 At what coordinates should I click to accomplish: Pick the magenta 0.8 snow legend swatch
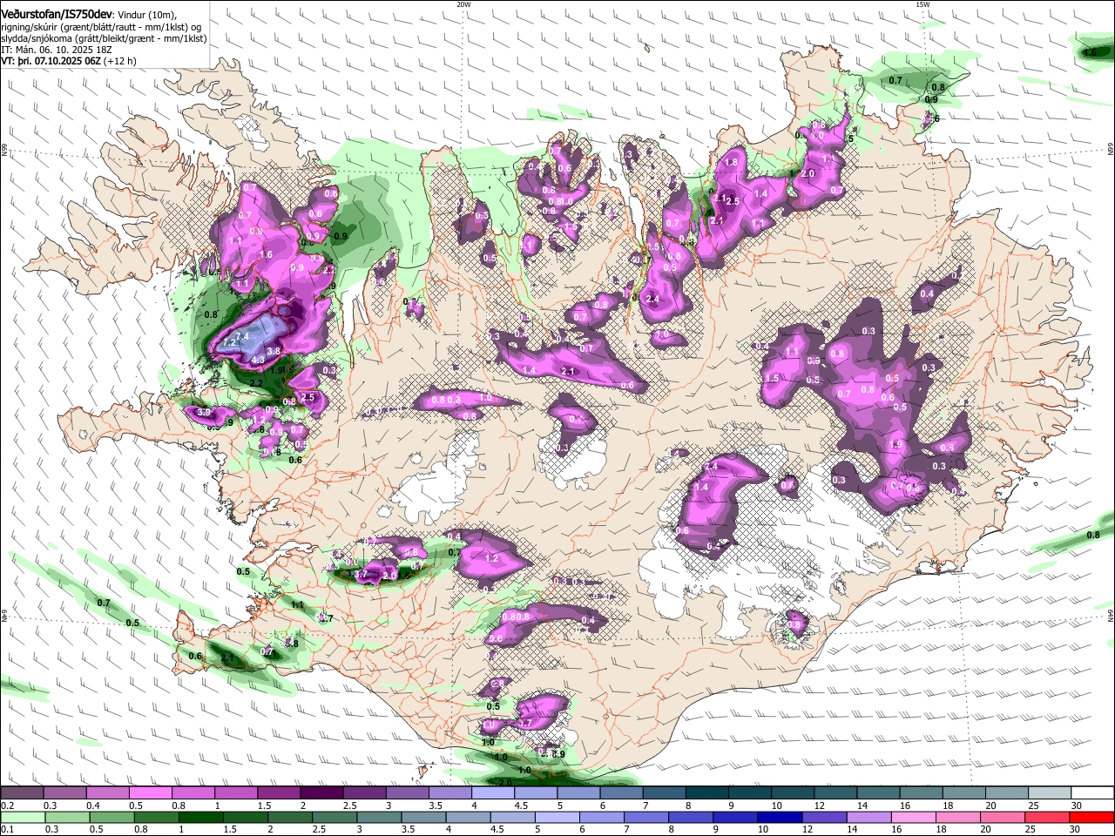193,793
